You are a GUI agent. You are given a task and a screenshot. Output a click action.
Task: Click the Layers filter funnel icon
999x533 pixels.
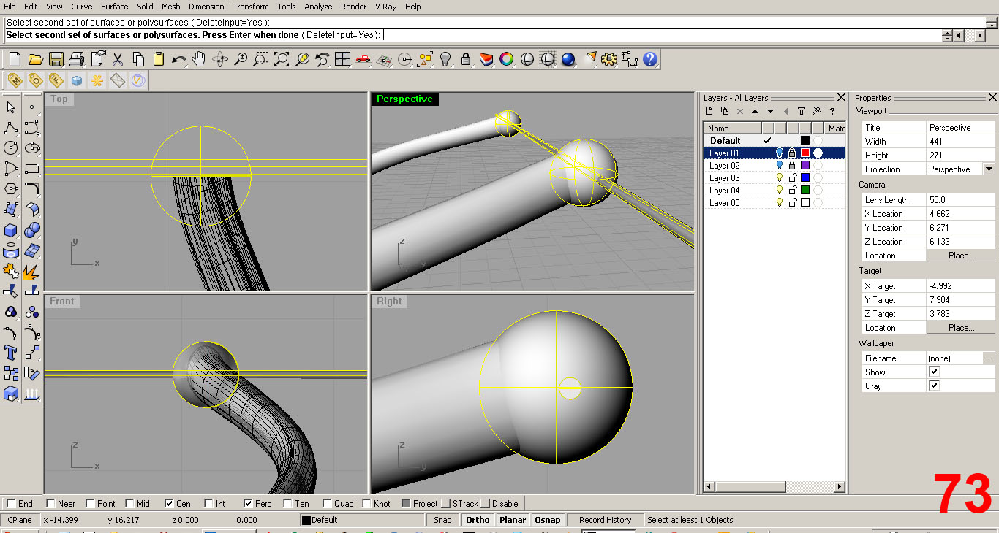[802, 111]
